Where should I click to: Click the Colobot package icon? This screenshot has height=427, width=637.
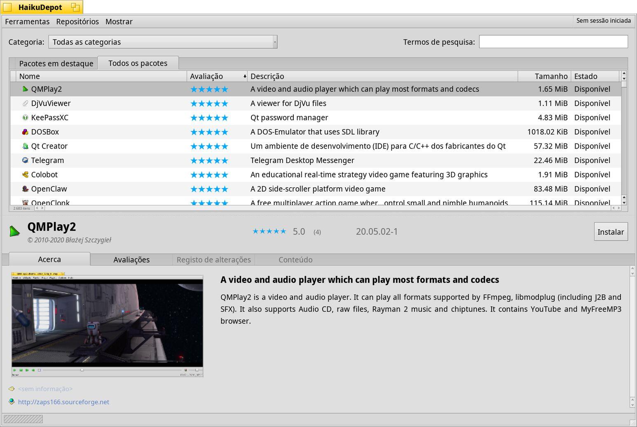point(25,175)
